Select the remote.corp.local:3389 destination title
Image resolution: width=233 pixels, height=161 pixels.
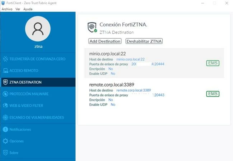click(111, 85)
